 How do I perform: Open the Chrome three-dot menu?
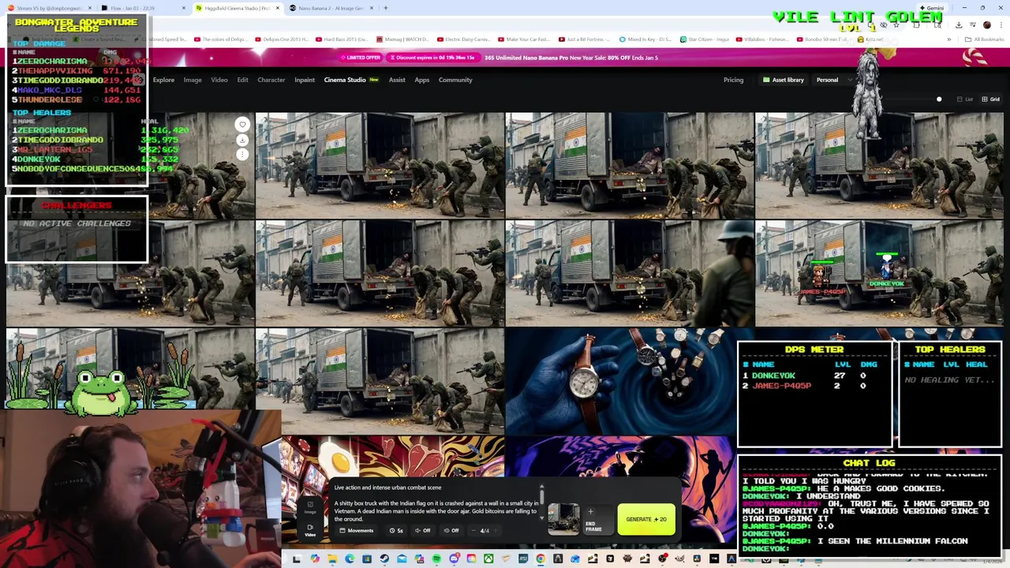click(1001, 25)
